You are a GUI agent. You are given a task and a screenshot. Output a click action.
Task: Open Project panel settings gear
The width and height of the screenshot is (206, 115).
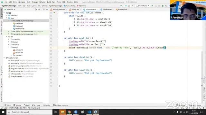44,10
